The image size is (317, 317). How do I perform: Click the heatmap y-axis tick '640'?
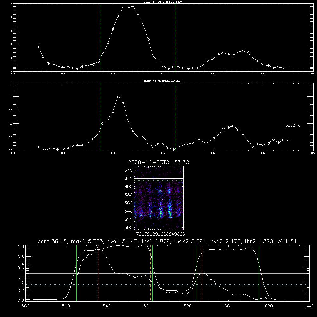[129, 171]
